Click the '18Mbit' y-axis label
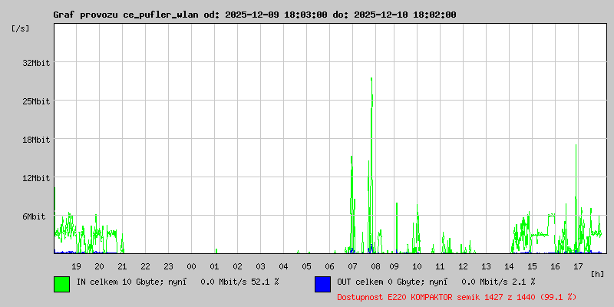614x307 pixels. pos(36,140)
